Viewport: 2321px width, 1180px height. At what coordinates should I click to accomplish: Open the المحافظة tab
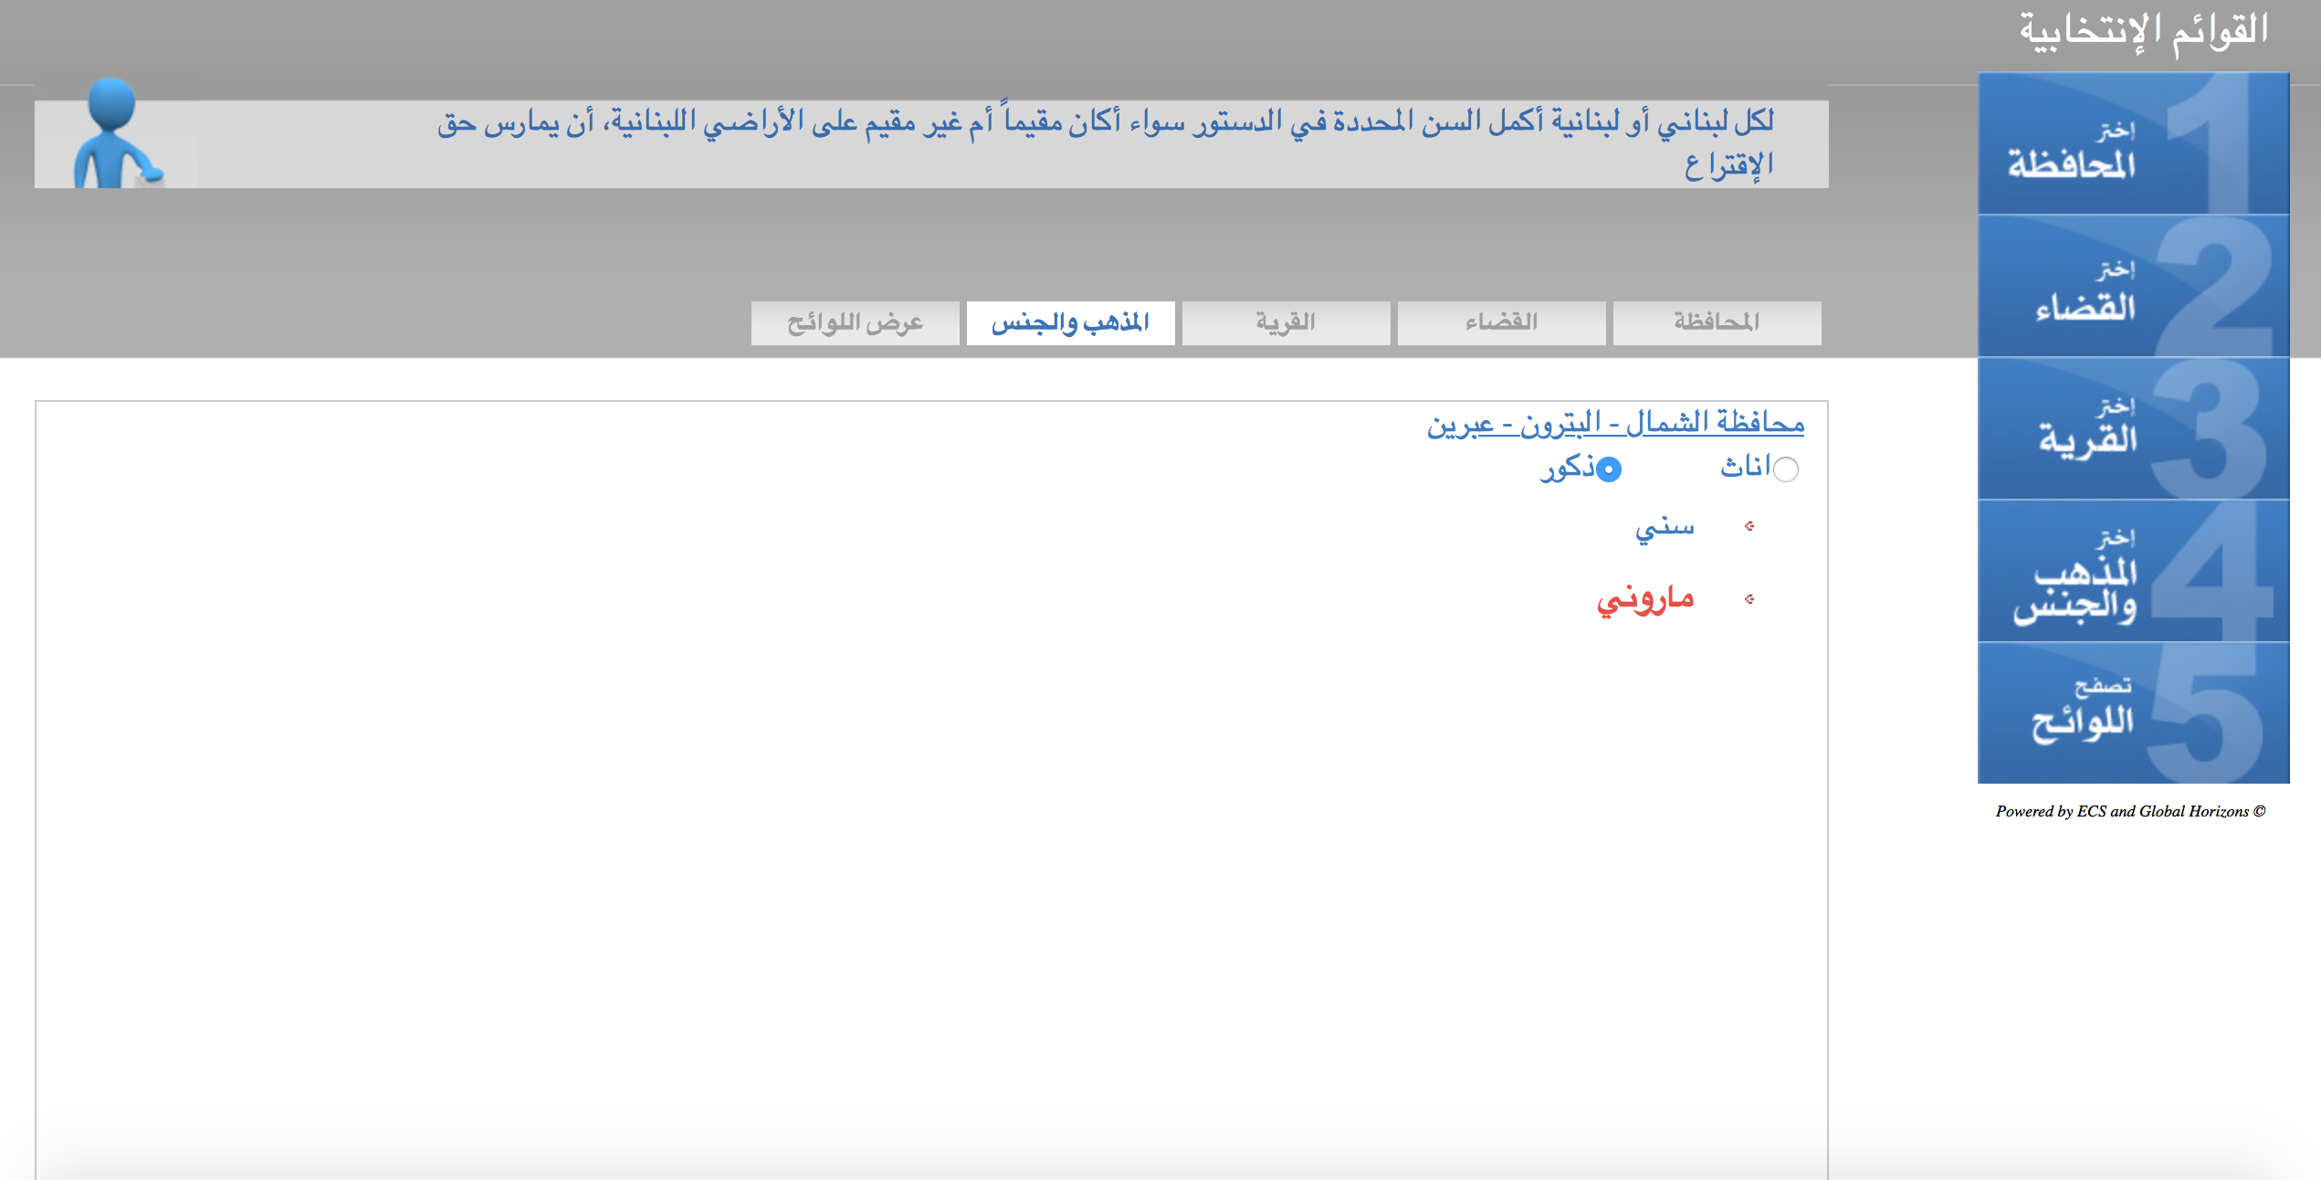pyautogui.click(x=1717, y=322)
